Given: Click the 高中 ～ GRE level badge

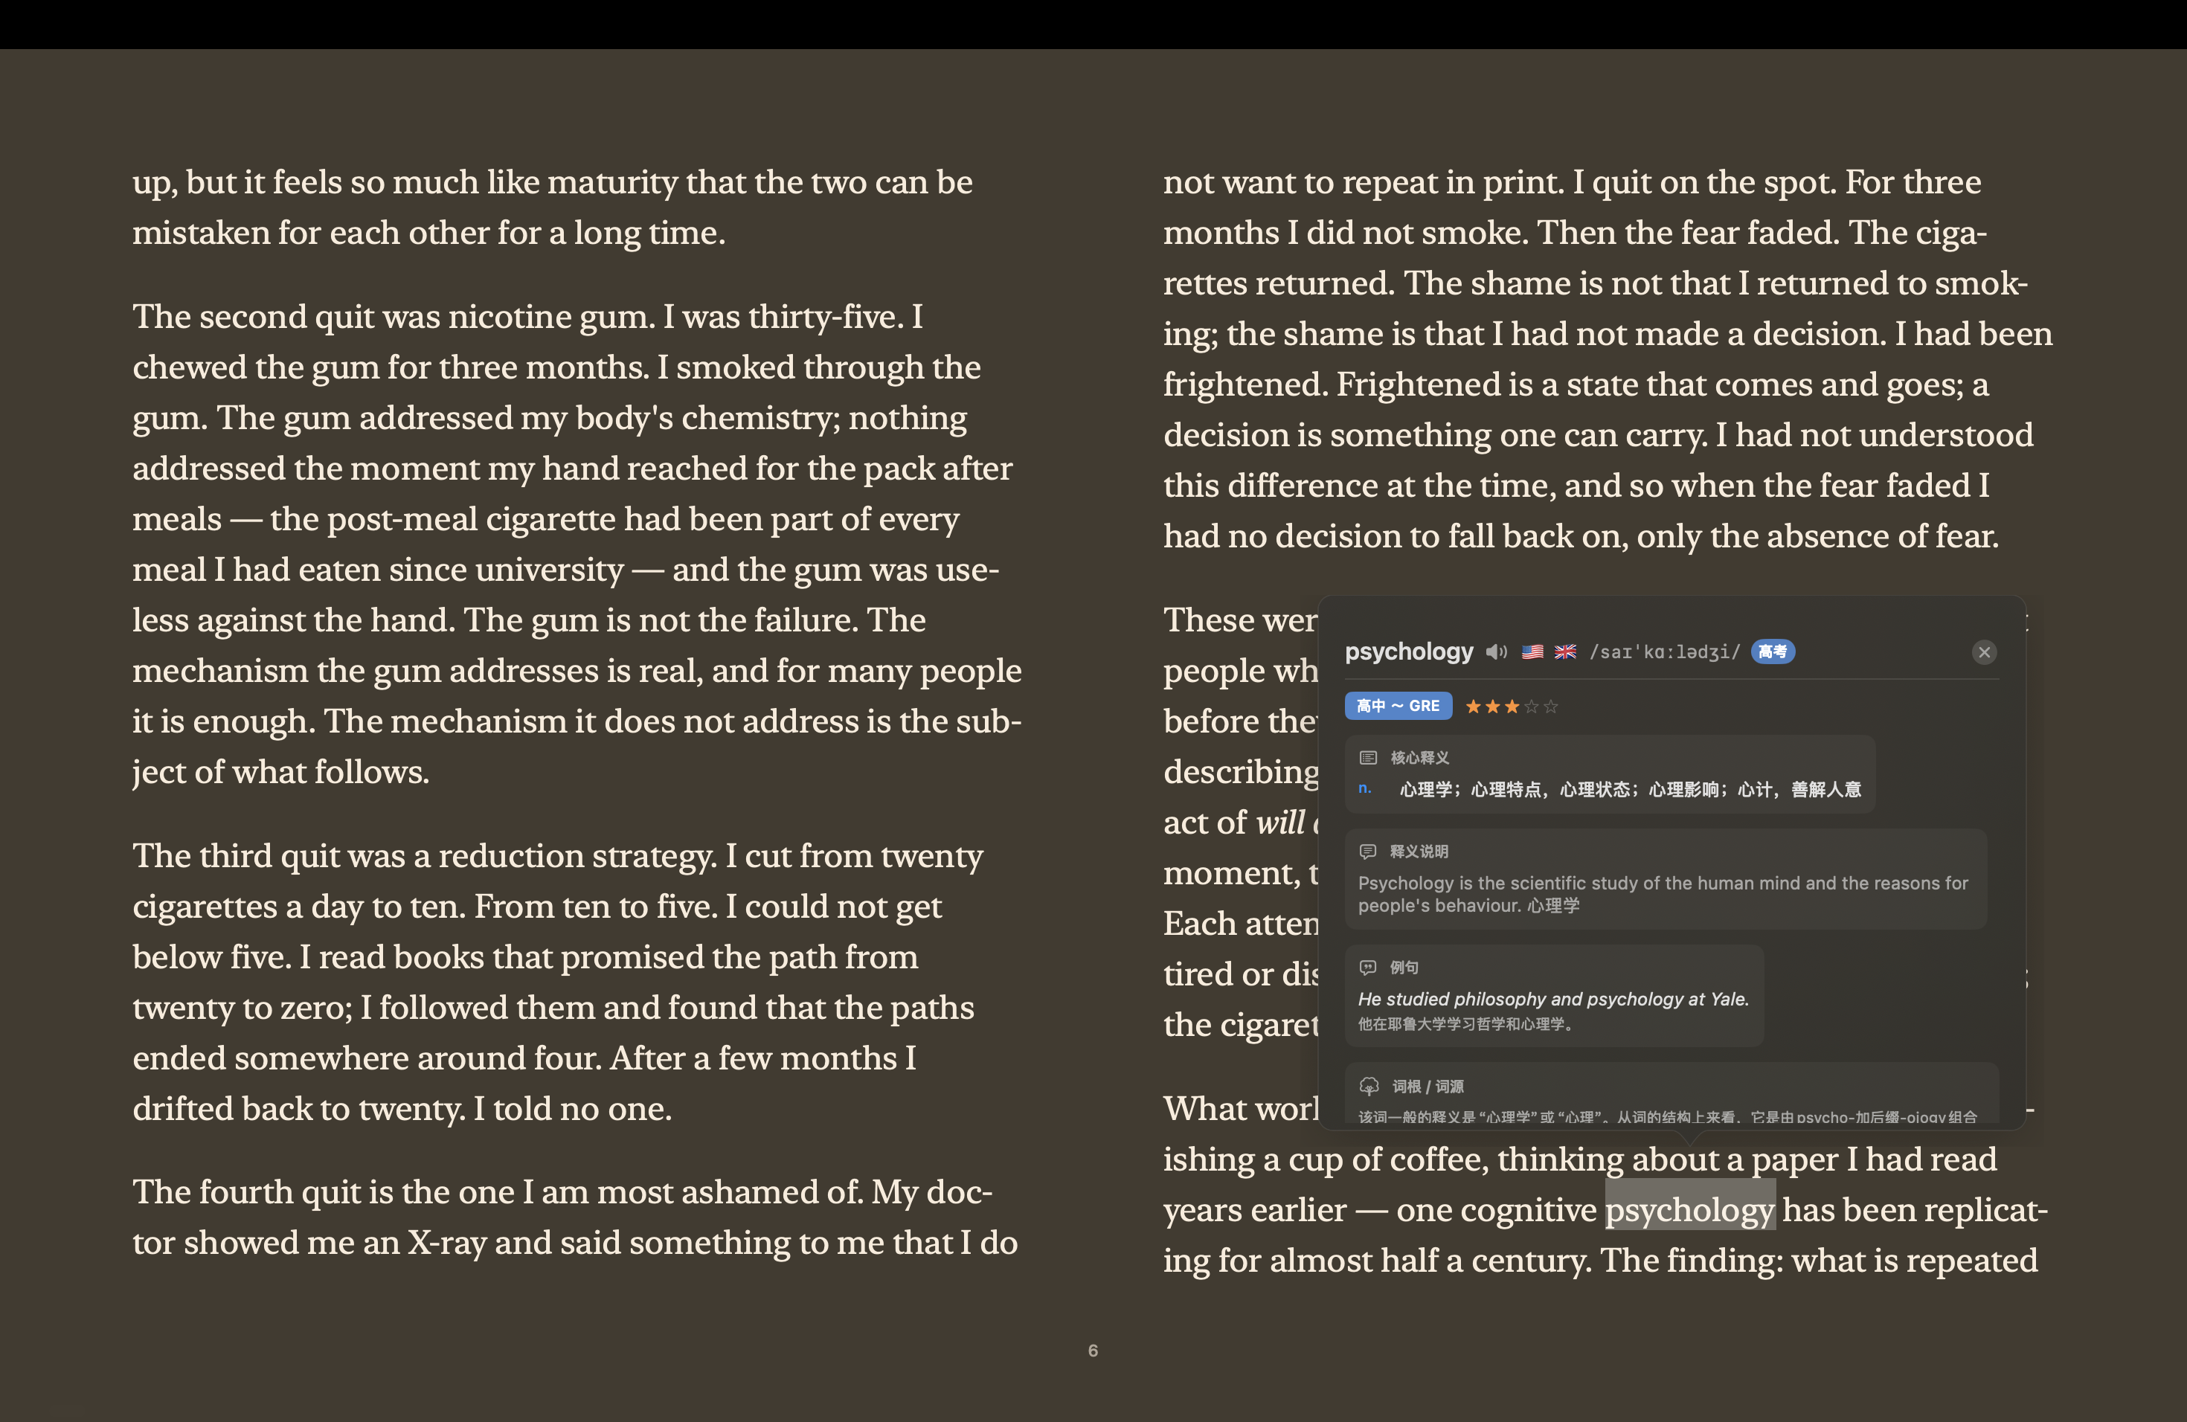Looking at the screenshot, I should [1398, 706].
